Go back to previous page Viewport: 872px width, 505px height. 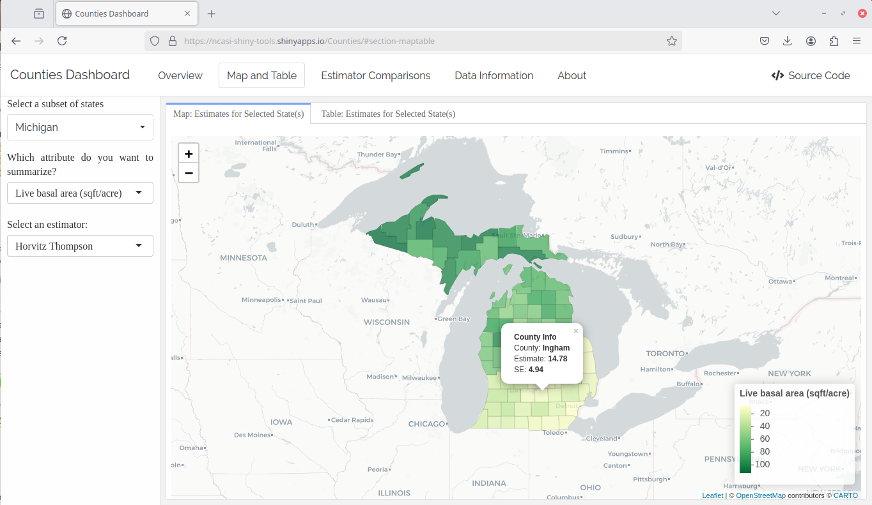click(x=16, y=41)
